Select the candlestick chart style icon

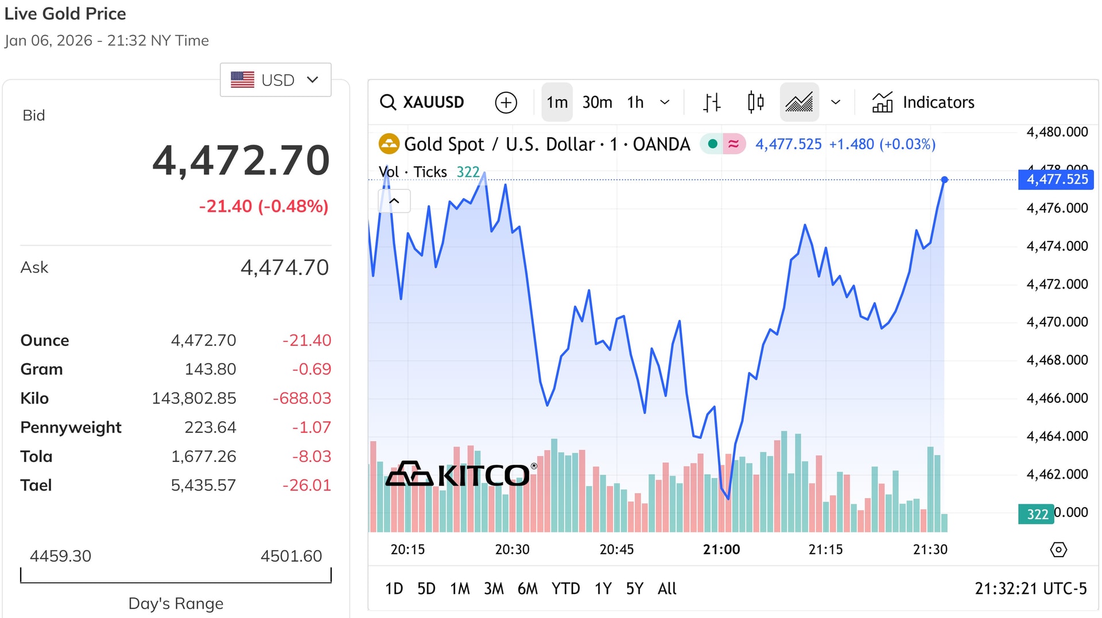click(x=755, y=102)
